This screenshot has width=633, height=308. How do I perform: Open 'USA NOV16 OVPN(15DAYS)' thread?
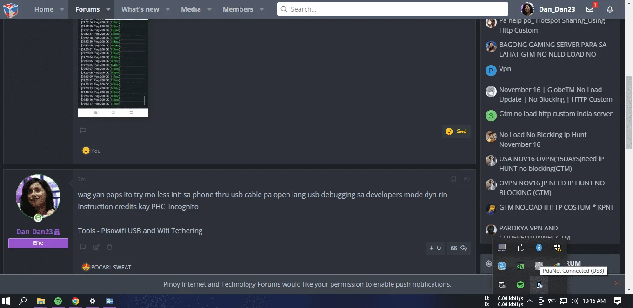point(552,164)
